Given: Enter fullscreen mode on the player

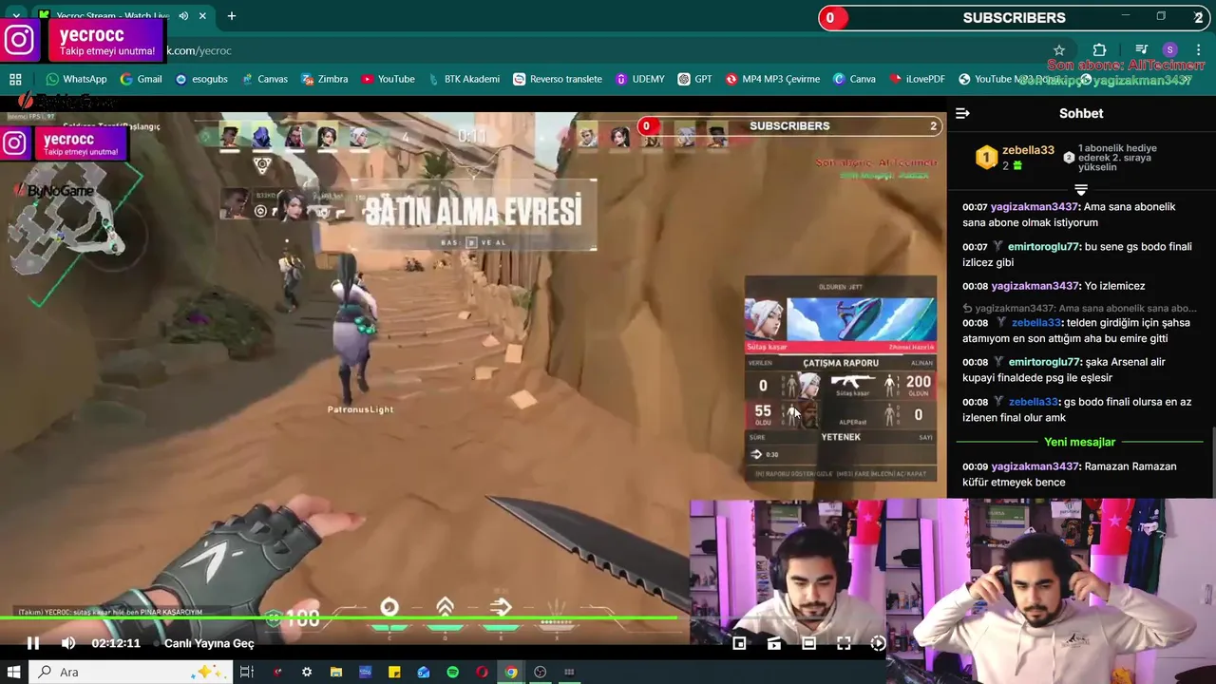Looking at the screenshot, I should (x=844, y=643).
